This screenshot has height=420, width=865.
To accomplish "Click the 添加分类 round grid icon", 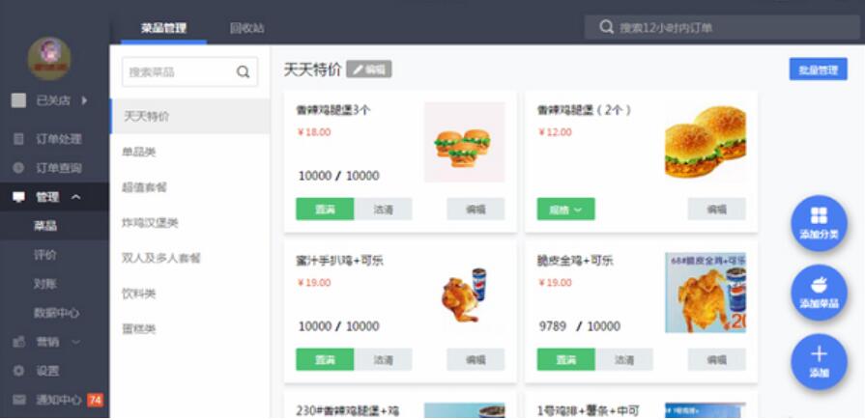I will click(x=819, y=223).
